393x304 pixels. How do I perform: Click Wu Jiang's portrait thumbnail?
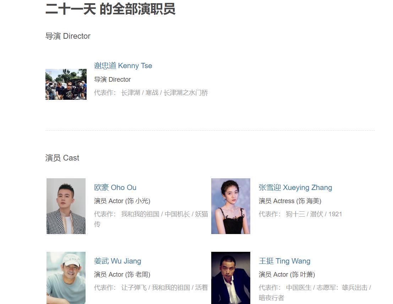coord(66,278)
